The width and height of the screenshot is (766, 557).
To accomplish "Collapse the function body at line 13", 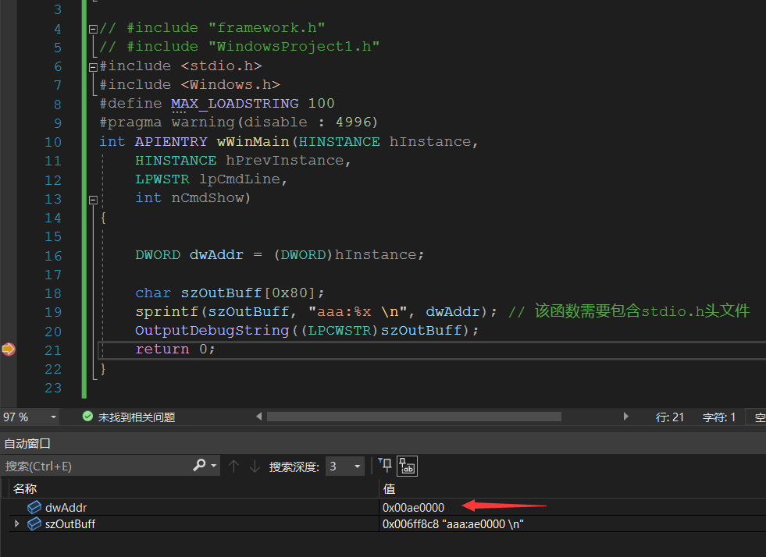I will tap(94, 199).
